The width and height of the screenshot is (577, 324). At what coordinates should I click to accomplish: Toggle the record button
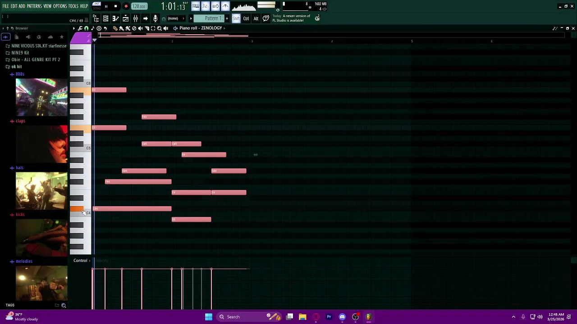(x=126, y=6)
